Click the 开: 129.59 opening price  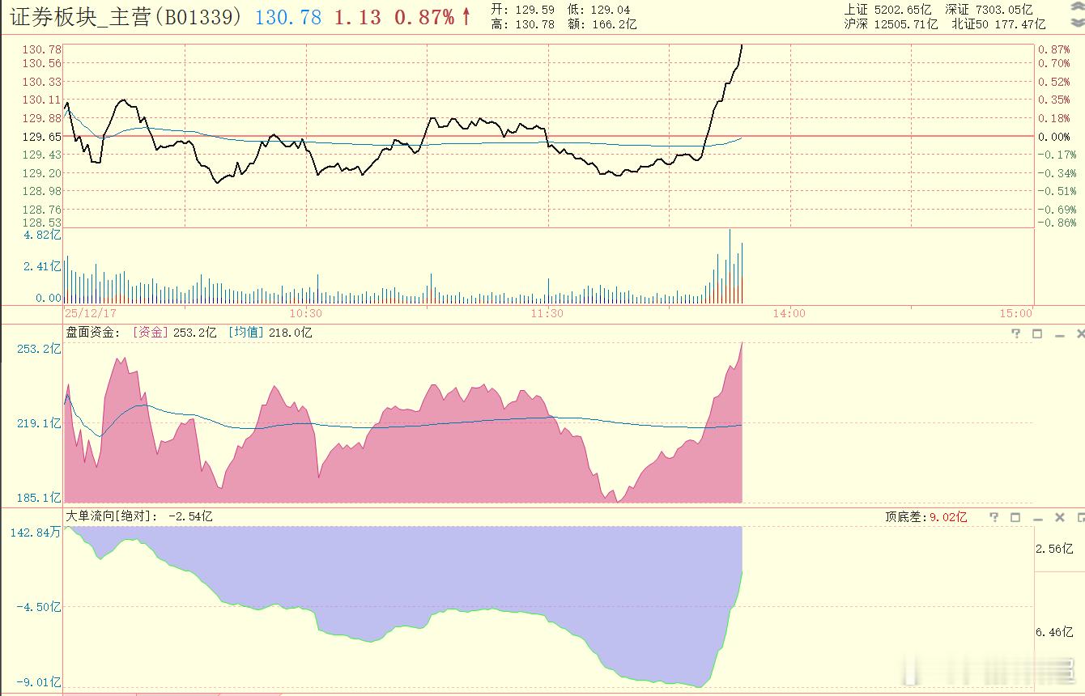pos(522,10)
